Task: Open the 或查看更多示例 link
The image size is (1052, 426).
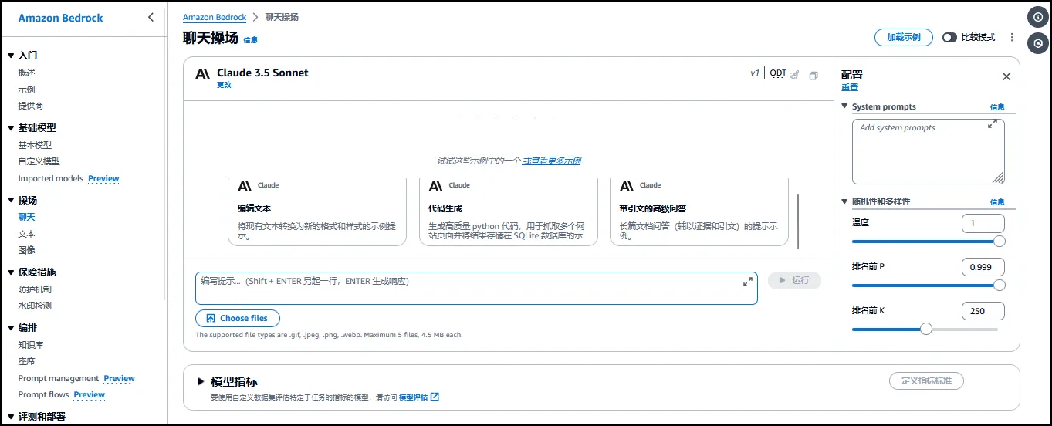Action: (x=552, y=161)
